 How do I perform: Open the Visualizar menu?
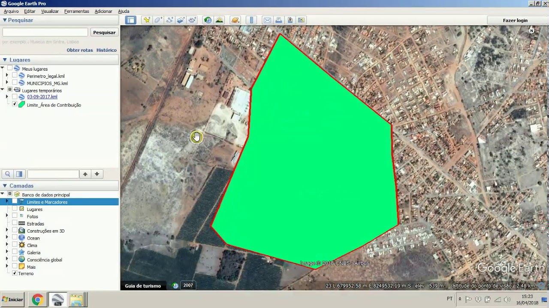pyautogui.click(x=50, y=11)
